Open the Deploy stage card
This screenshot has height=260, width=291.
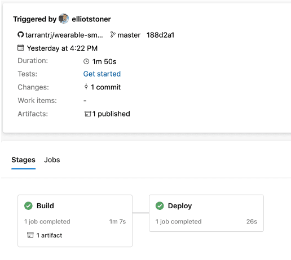pyautogui.click(x=206, y=213)
